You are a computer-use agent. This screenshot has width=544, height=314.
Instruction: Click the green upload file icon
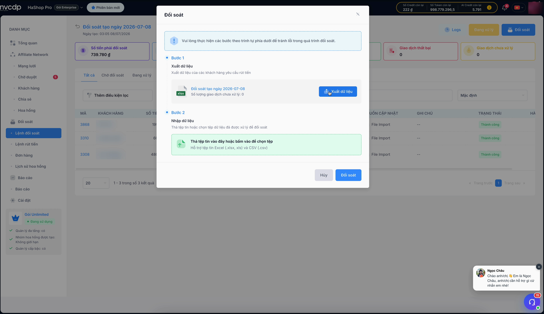(x=181, y=144)
